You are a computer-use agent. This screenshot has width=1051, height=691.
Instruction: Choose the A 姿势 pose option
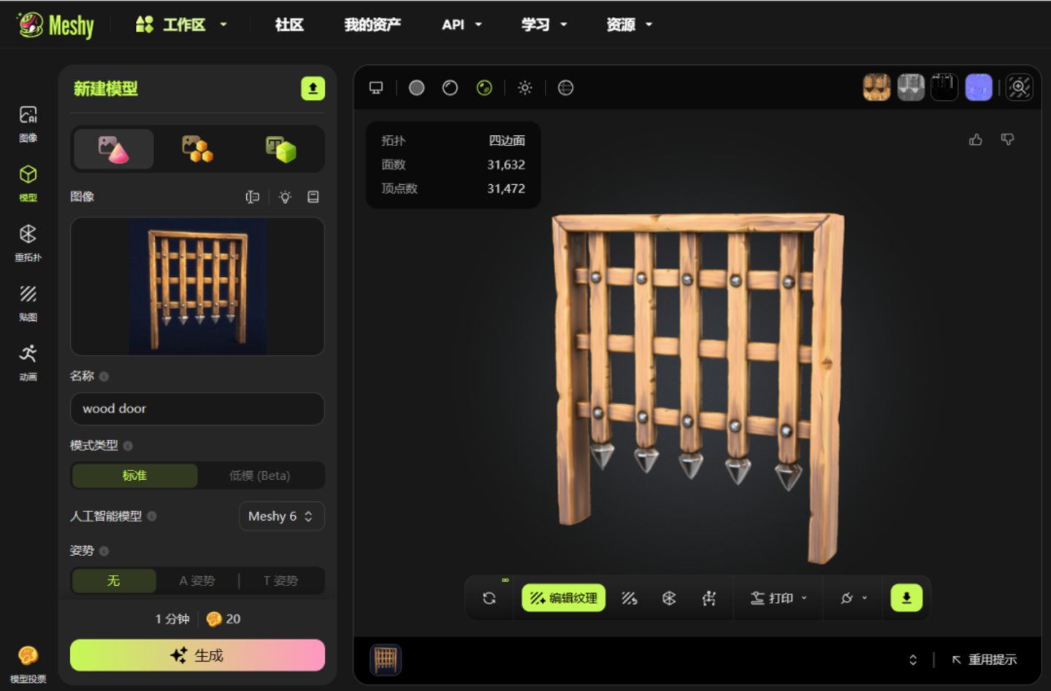coord(197,581)
